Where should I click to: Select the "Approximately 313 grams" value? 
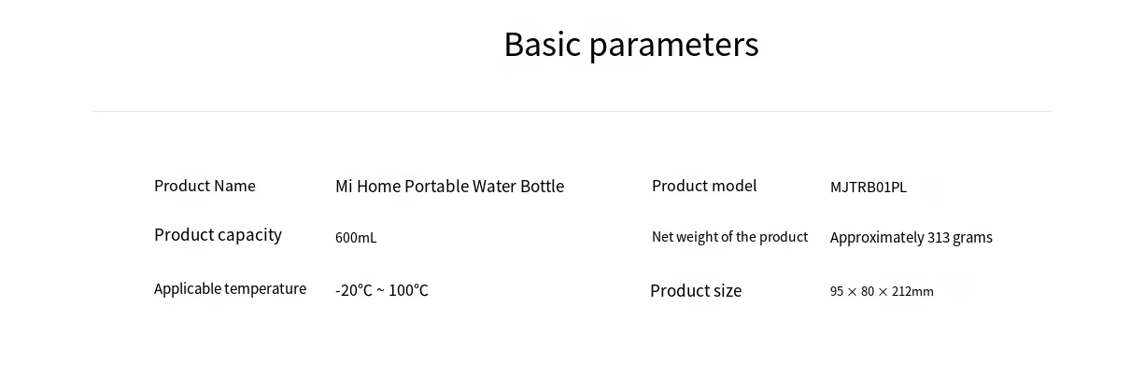911,238
